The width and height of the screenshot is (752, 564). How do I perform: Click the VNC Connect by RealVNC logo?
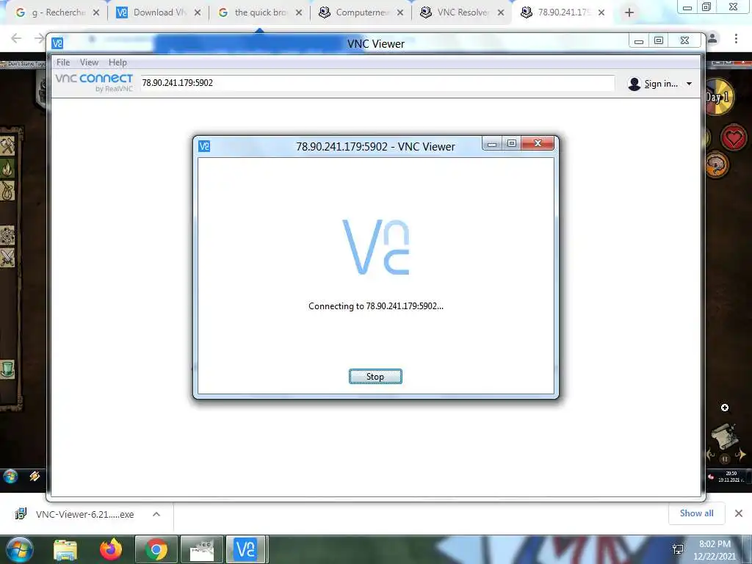coord(94,82)
